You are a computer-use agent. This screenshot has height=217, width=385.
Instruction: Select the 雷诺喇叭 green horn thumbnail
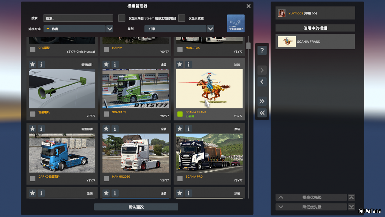tap(62, 89)
